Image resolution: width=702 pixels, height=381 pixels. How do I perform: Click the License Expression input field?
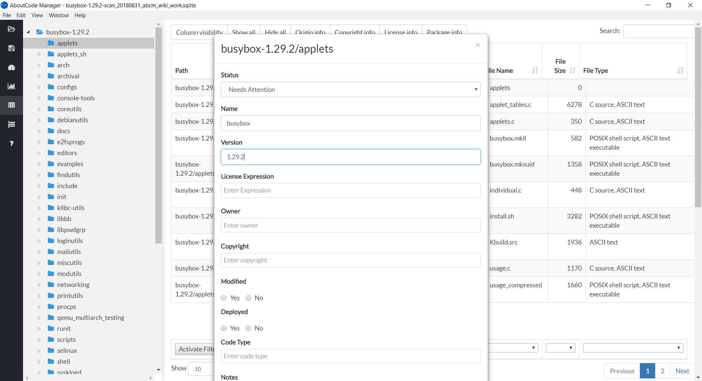pyautogui.click(x=351, y=190)
